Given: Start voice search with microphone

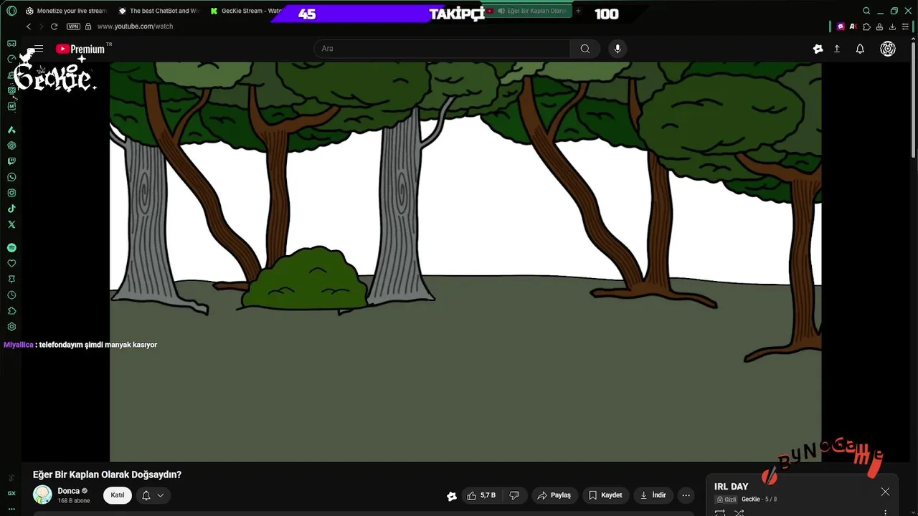Looking at the screenshot, I should pos(617,49).
